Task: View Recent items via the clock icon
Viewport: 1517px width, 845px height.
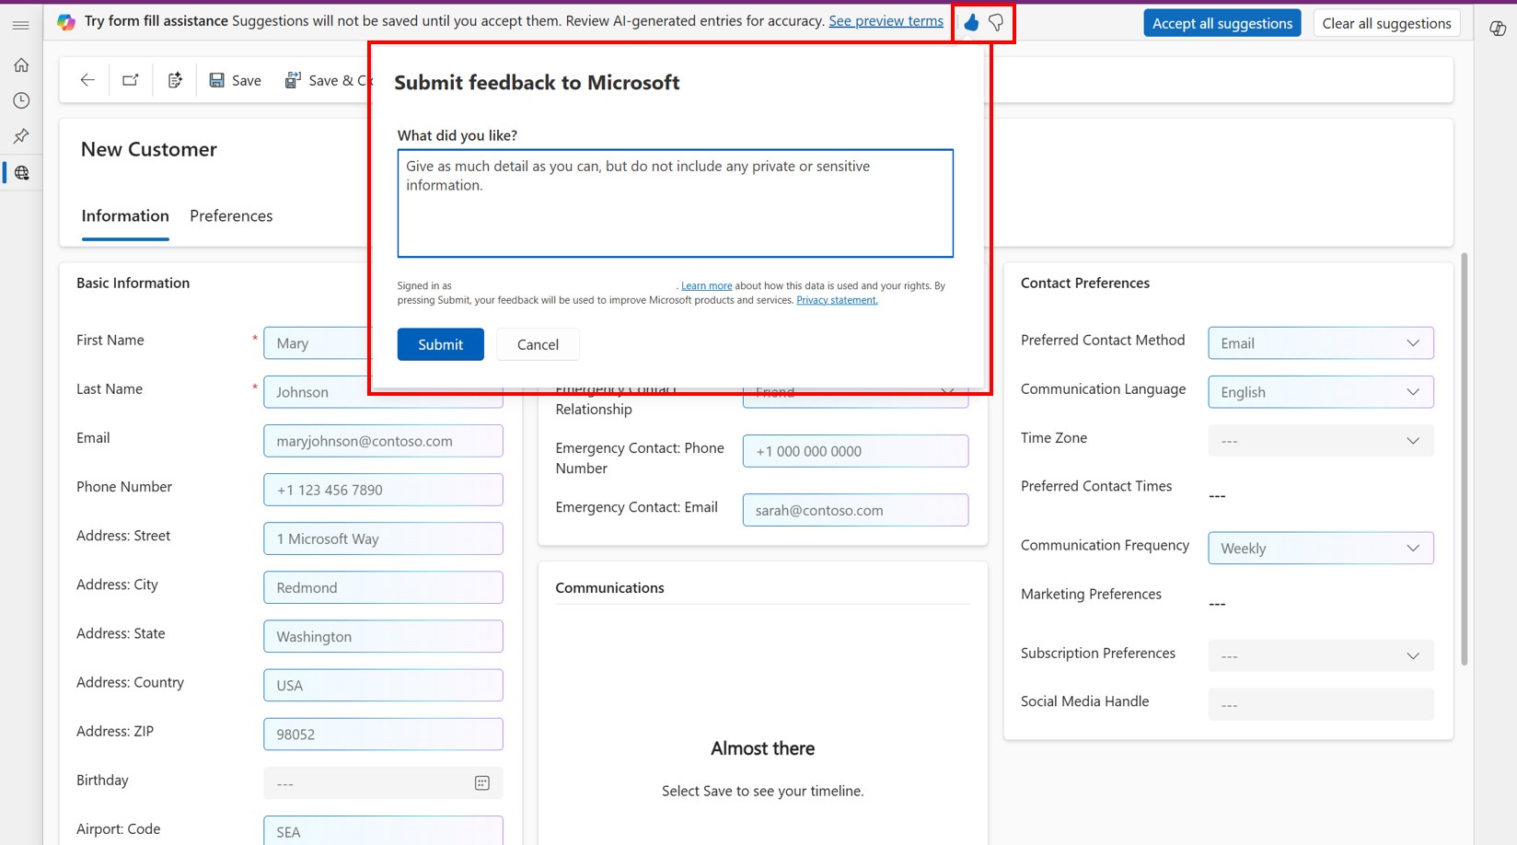Action: click(x=21, y=100)
